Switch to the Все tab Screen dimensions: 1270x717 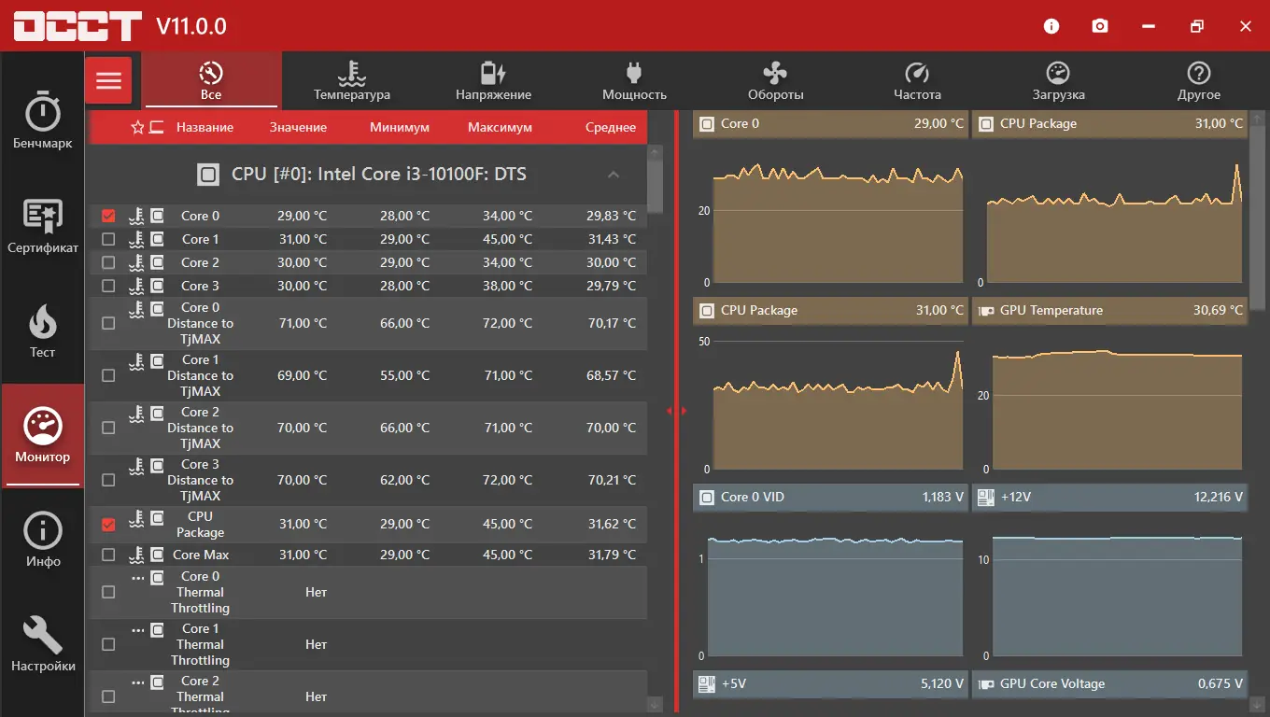pos(211,80)
